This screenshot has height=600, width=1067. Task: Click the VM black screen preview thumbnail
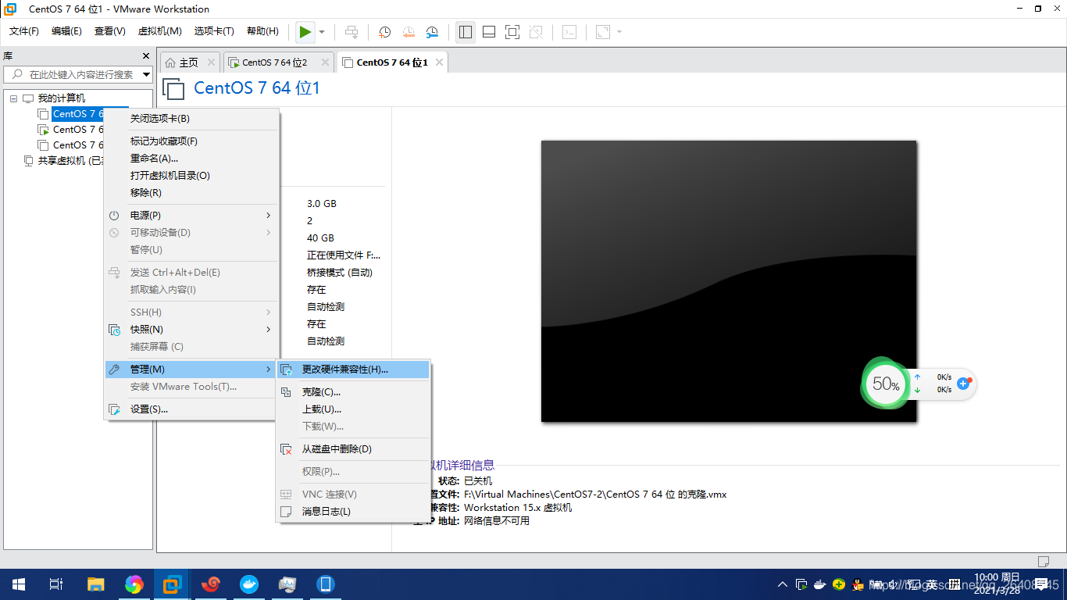pos(729,281)
